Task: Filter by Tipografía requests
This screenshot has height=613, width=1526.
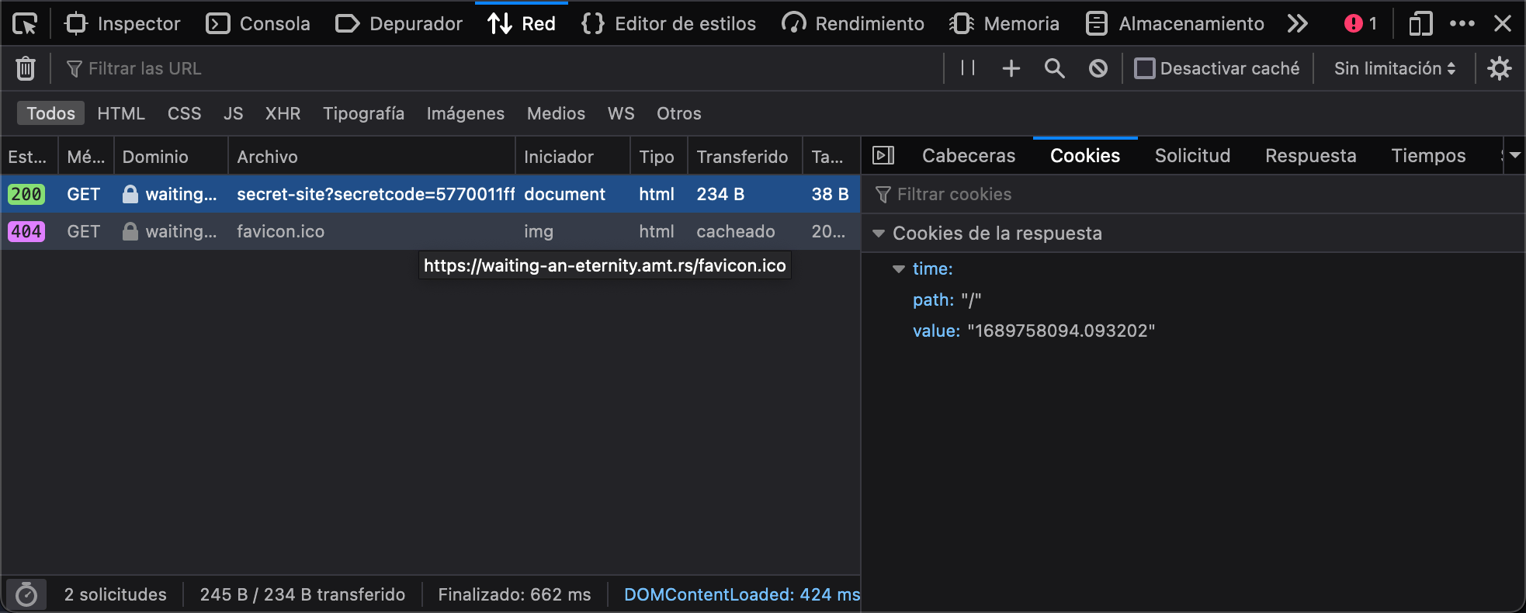Action: coord(364,113)
